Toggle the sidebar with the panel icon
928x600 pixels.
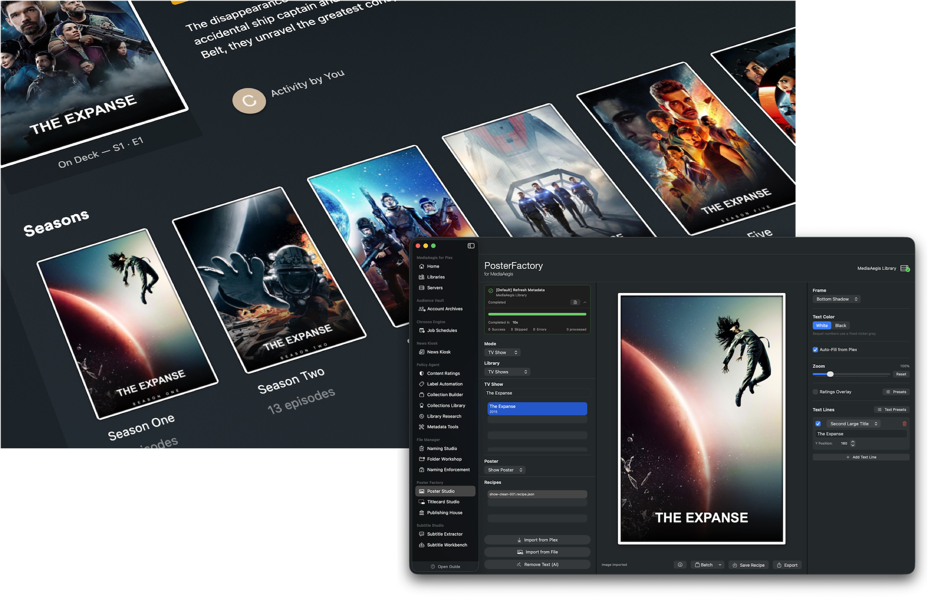click(x=471, y=246)
